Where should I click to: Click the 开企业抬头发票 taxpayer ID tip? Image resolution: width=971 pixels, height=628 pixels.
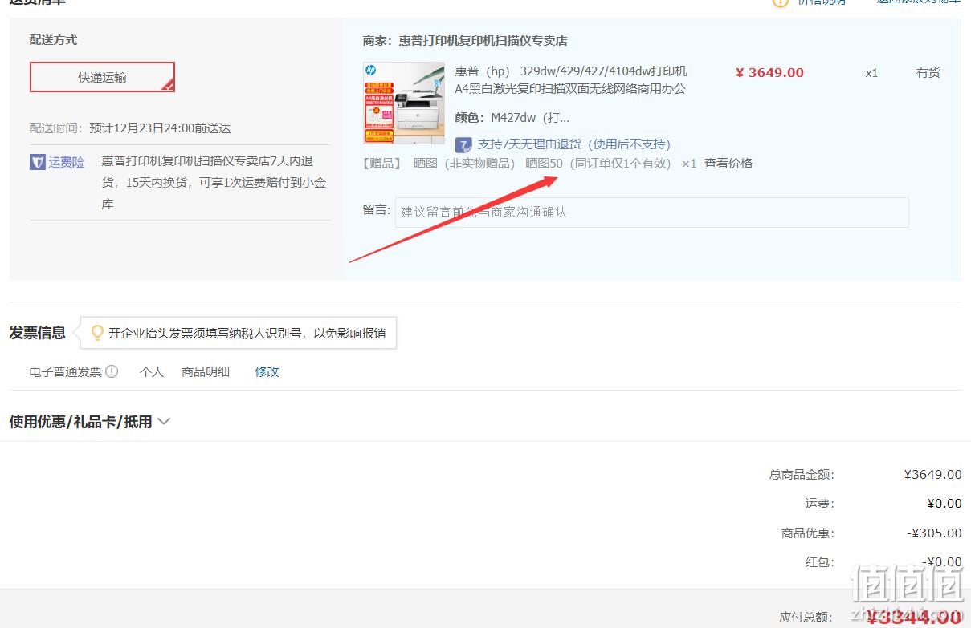pyautogui.click(x=247, y=333)
